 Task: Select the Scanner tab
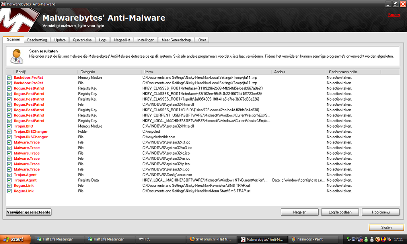point(13,39)
